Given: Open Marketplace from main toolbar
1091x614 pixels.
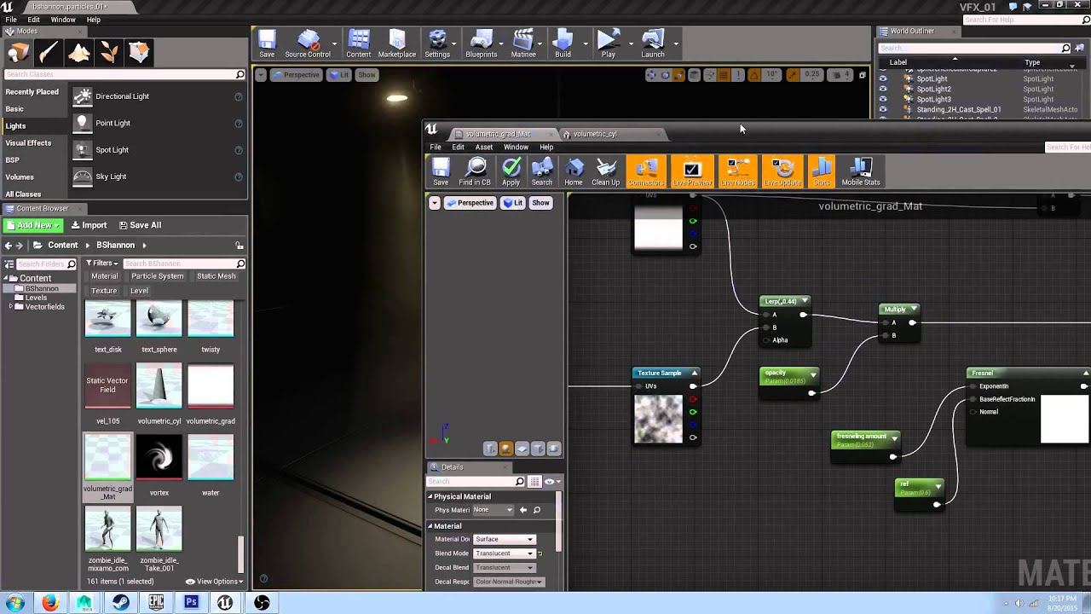Looking at the screenshot, I should (397, 44).
